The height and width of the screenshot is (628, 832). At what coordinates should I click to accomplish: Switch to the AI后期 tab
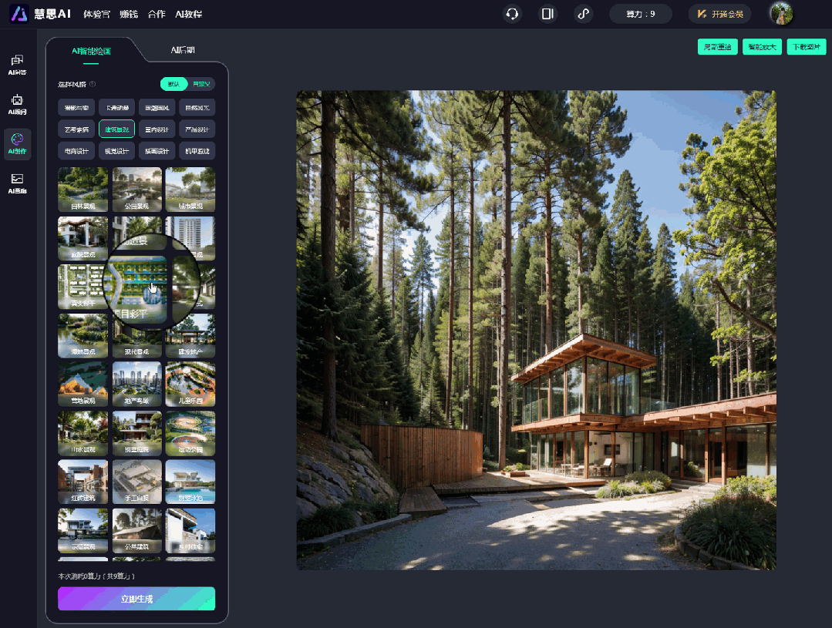pos(183,51)
